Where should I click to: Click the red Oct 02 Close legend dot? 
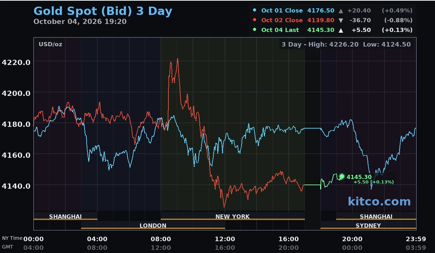255,20
